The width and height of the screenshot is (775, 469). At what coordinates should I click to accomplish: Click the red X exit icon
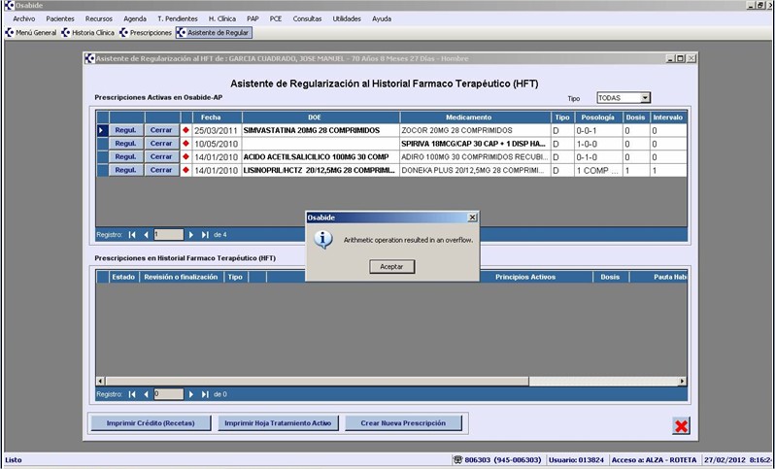point(682,425)
